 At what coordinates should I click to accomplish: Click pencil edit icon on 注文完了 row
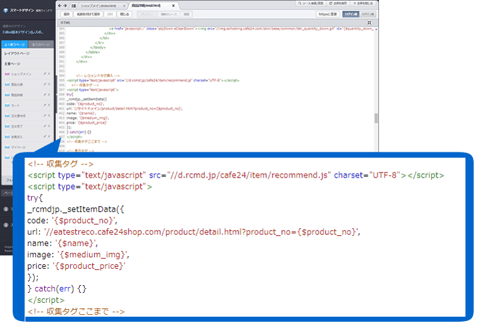tap(45, 126)
